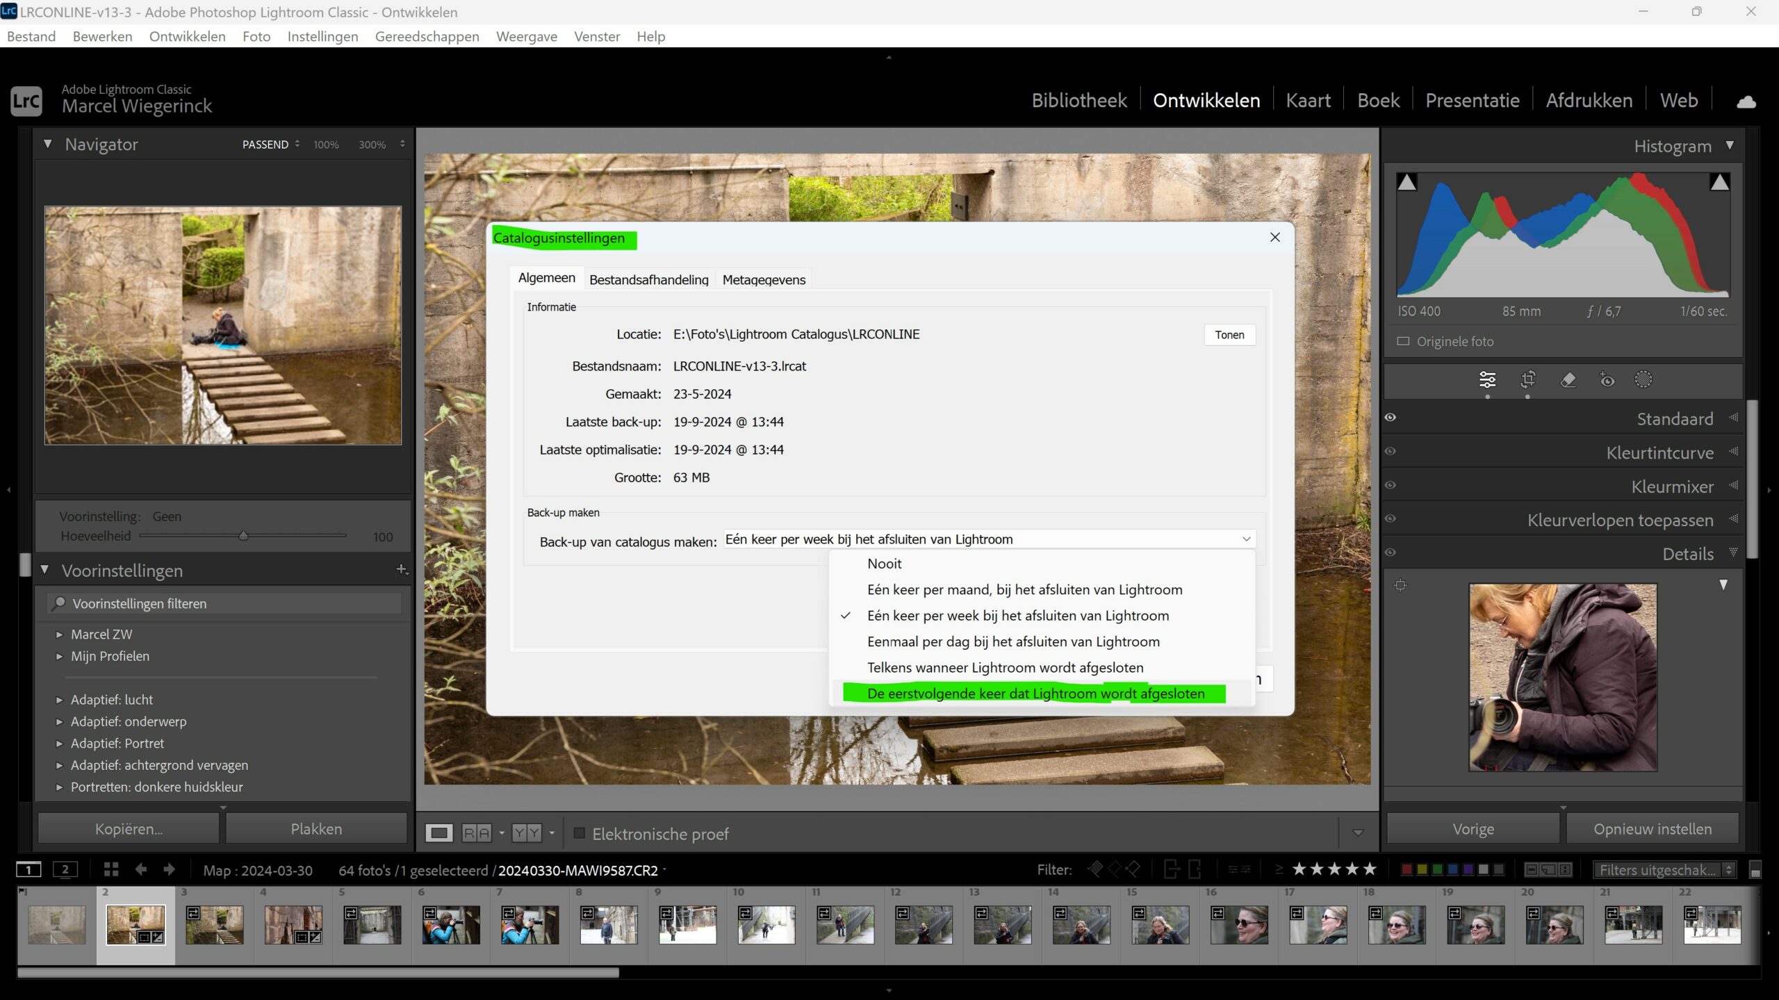1779x1000 pixels.
Task: Toggle Kleurmixer panel eye visibility
Action: click(x=1390, y=486)
